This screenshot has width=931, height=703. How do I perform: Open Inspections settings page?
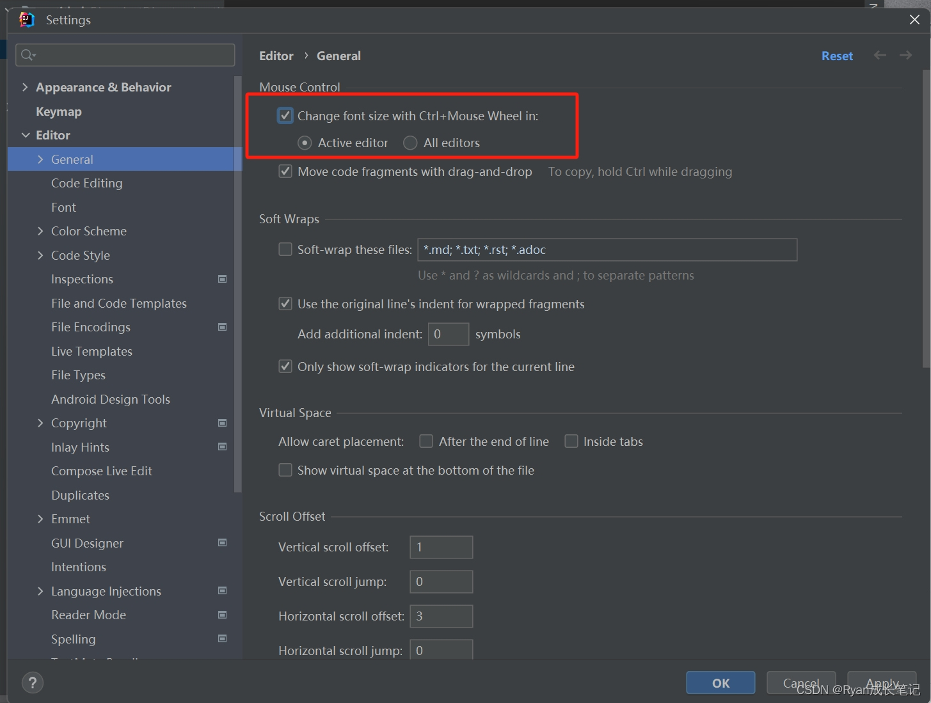click(82, 279)
